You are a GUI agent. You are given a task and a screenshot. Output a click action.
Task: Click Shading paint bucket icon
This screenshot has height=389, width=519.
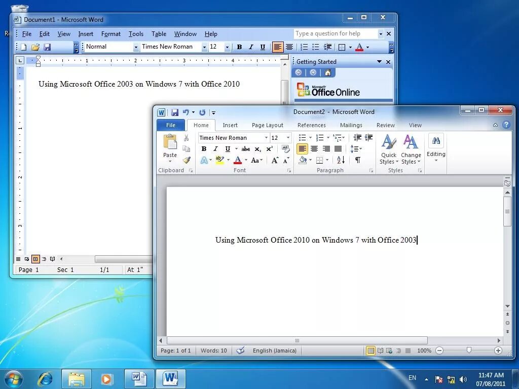coord(303,160)
